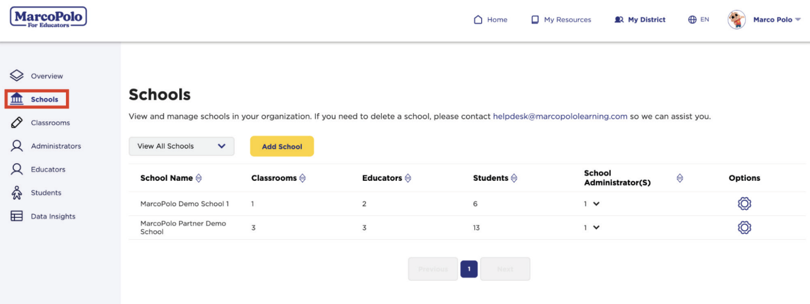Click the Schools page heading
Image resolution: width=810 pixels, height=304 pixels.
coord(160,95)
